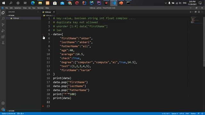This screenshot has height=115, width=205.
Task: Open the volume control in system tray
Action: pos(180,3)
